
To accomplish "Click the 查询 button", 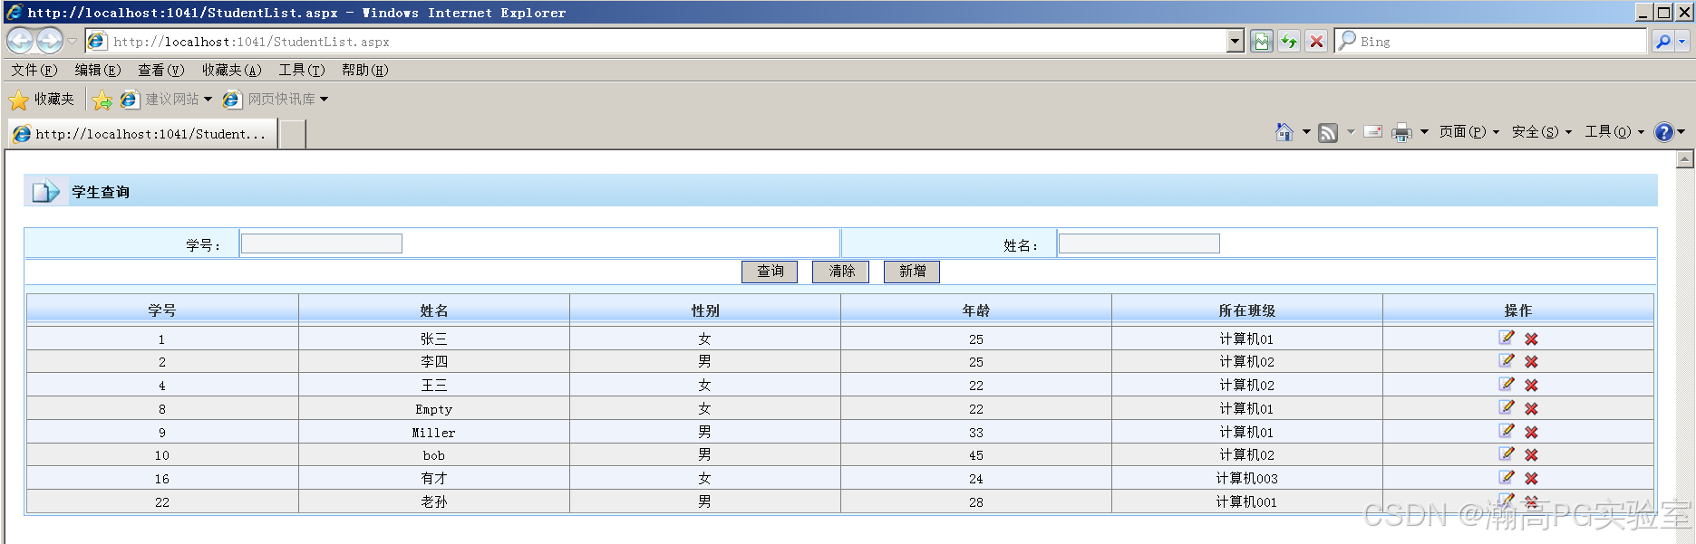I will click(770, 272).
